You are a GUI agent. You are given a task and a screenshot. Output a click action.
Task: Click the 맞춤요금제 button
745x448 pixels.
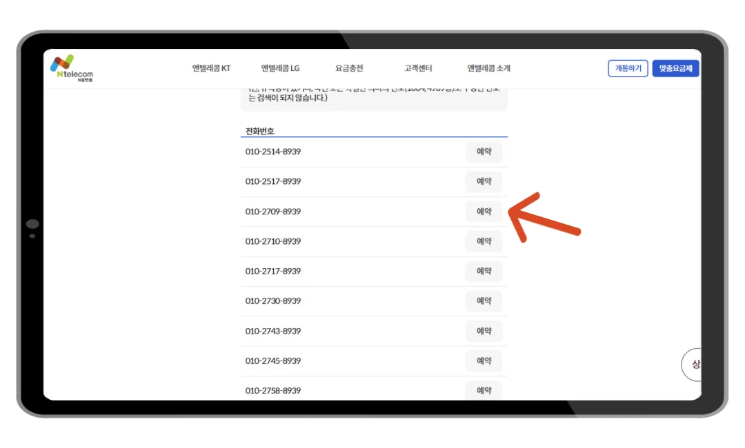tap(675, 68)
